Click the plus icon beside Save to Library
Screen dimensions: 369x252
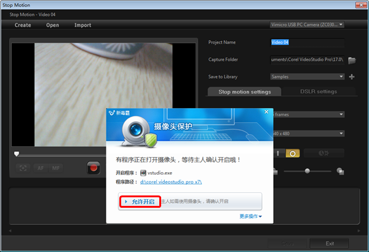pyautogui.click(x=352, y=77)
